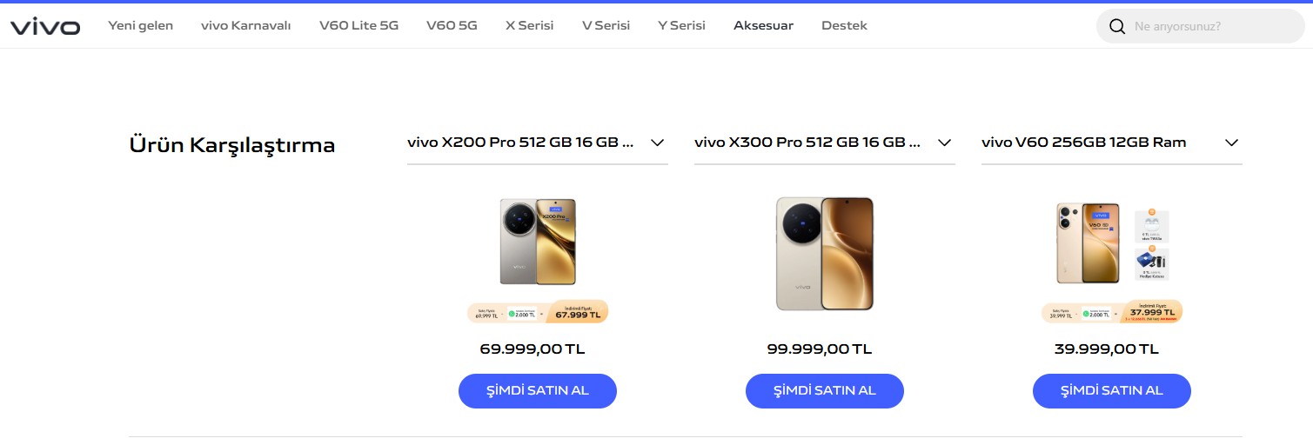Open the Aksesuar menu item

tap(763, 25)
